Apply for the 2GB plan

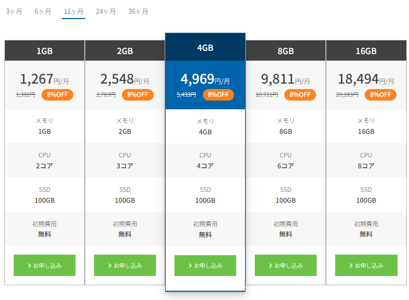click(x=125, y=265)
